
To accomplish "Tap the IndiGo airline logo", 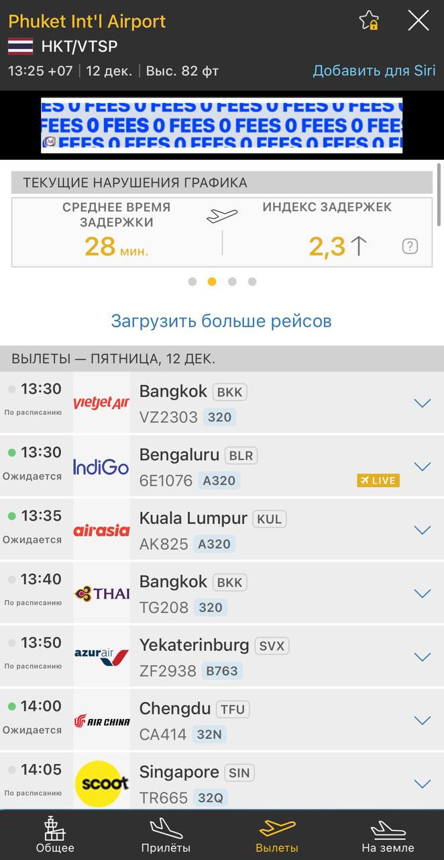I will [101, 466].
